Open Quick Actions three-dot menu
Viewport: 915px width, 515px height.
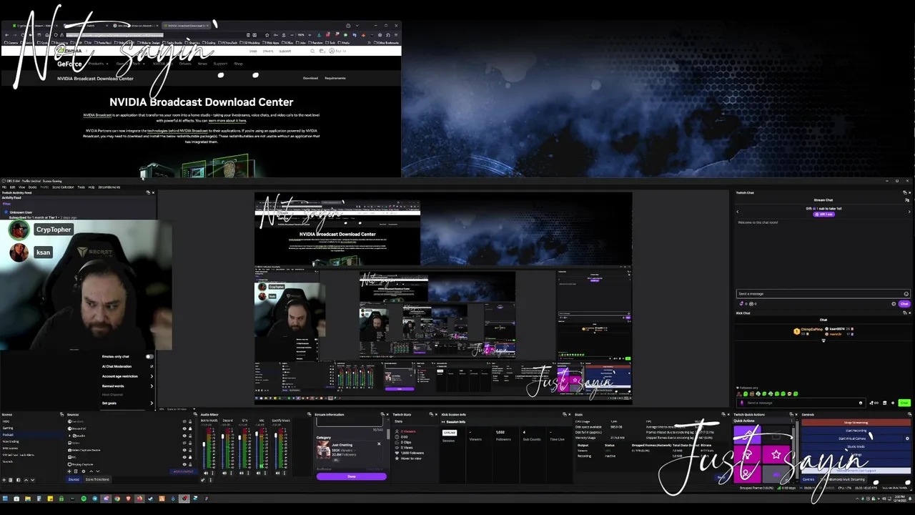[791, 421]
